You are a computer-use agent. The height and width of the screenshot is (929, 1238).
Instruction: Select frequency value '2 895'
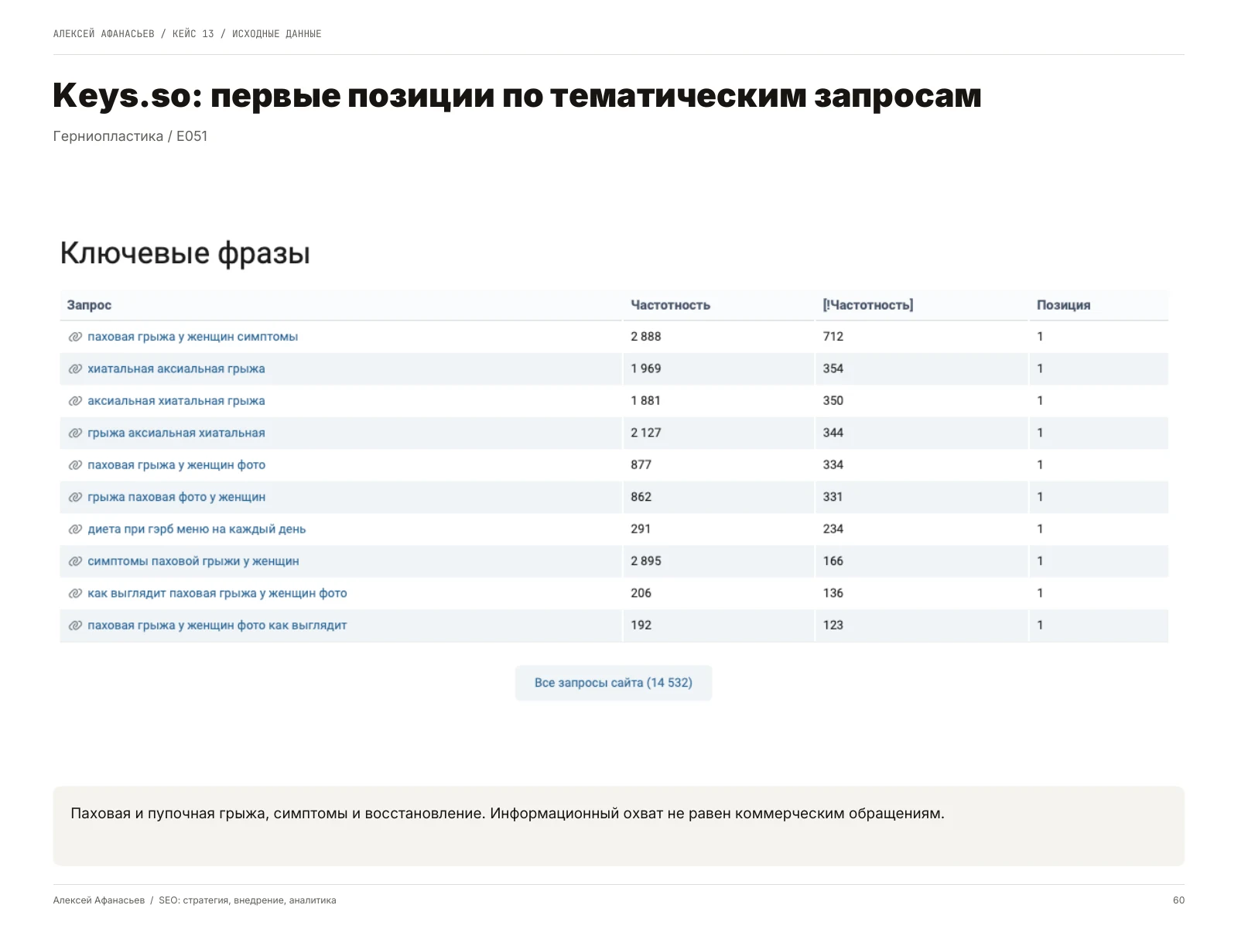point(646,561)
